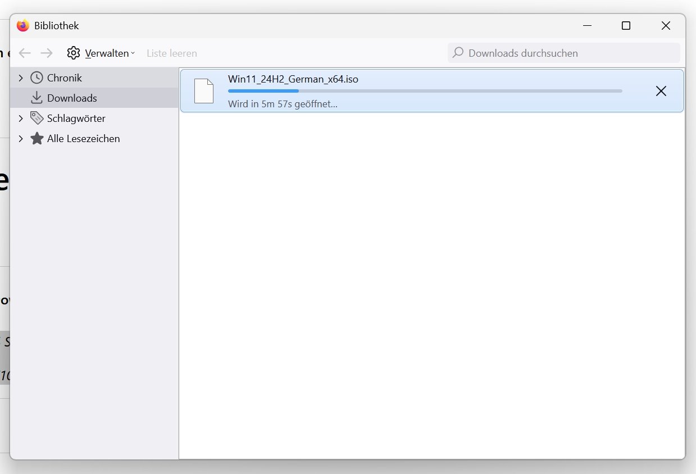Image resolution: width=696 pixels, height=474 pixels.
Task: Go back with the left arrow button
Action: (x=25, y=53)
